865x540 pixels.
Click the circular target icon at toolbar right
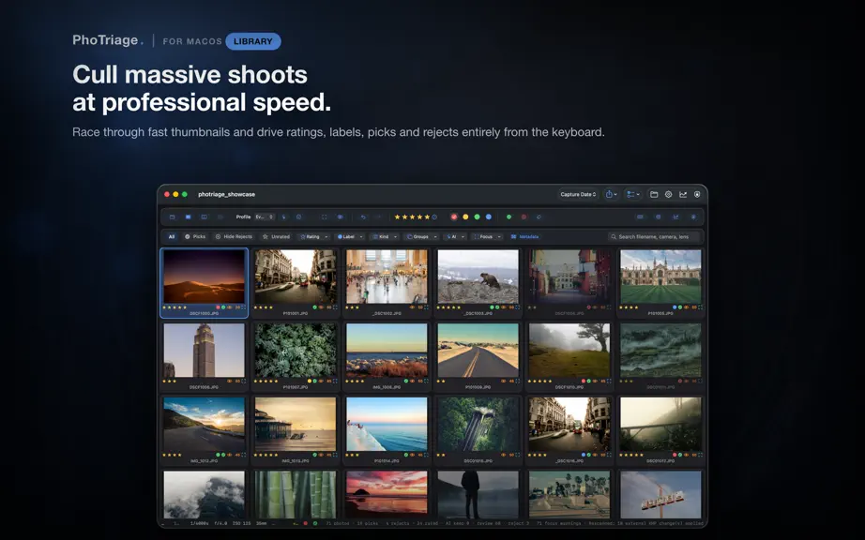coord(658,217)
